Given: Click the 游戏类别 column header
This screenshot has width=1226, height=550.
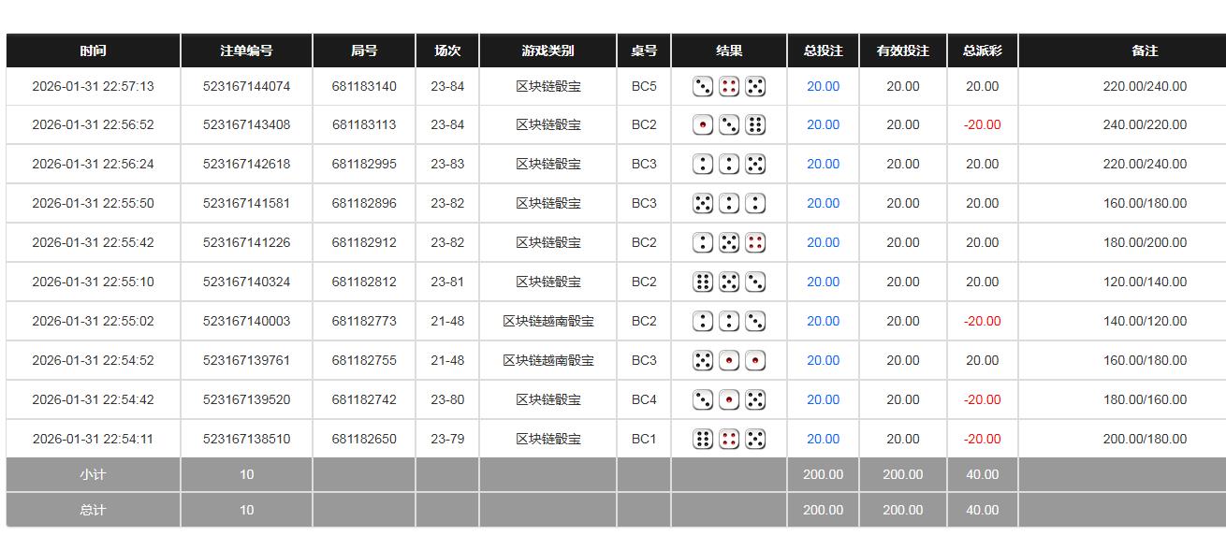Looking at the screenshot, I should 547,51.
